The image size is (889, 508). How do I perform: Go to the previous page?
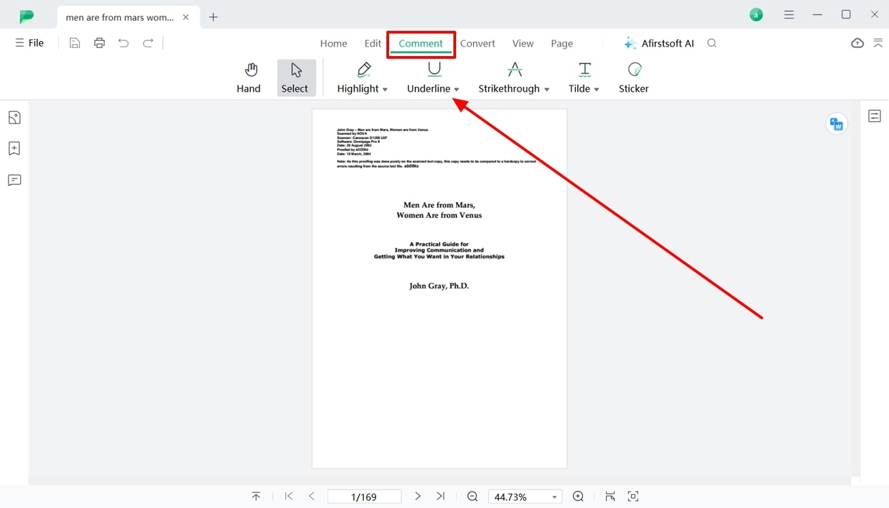coord(312,496)
